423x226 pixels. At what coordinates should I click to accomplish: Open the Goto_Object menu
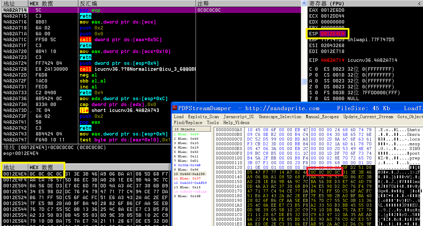click(410, 117)
